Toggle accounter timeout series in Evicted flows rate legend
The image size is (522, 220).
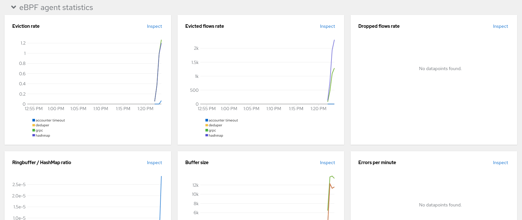click(x=223, y=120)
